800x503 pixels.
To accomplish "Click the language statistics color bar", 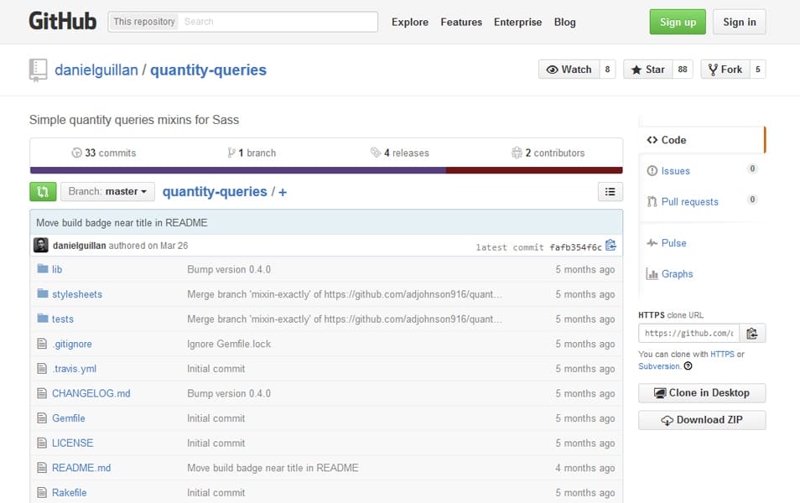I will (x=327, y=169).
